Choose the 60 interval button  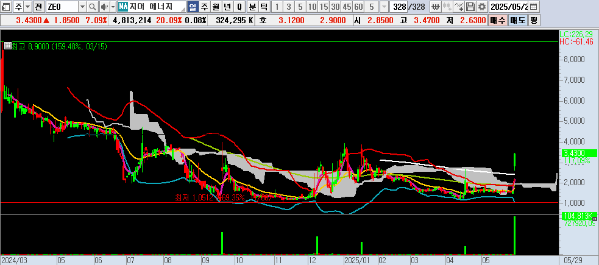(359, 7)
